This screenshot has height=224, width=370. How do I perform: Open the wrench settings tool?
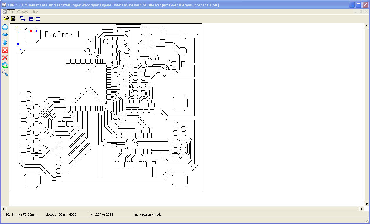pyautogui.click(x=5, y=73)
